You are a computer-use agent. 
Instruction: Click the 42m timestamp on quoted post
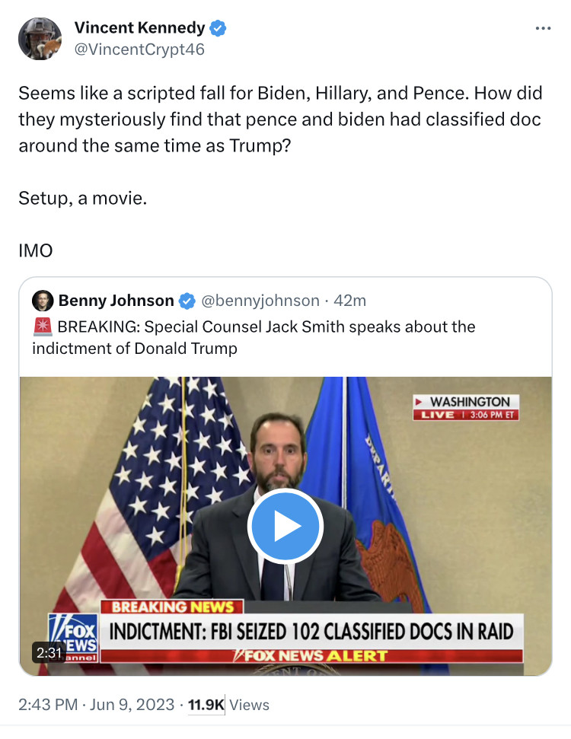[350, 301]
